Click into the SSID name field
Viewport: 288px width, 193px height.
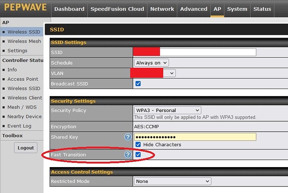tap(208, 52)
